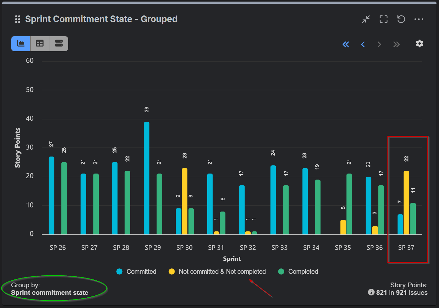The width and height of the screenshot is (439, 308).
Task: Switch to the table view tab
Action: [x=40, y=43]
